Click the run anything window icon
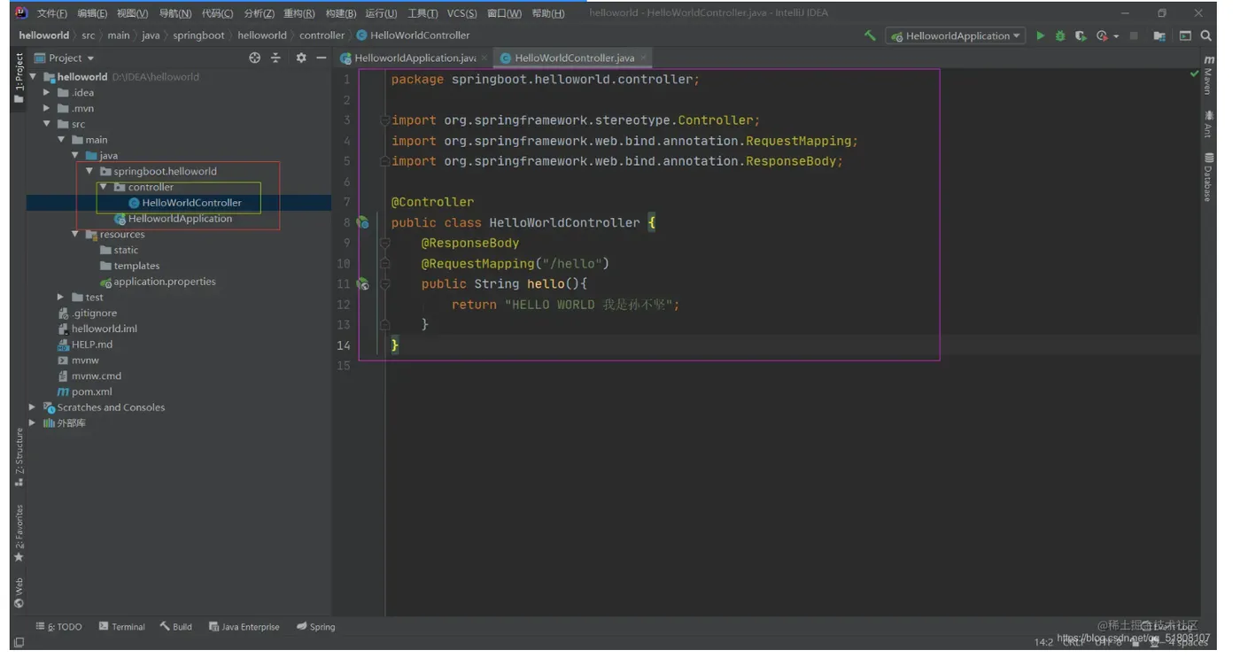Image resolution: width=1240 pixels, height=658 pixels. tap(1185, 36)
